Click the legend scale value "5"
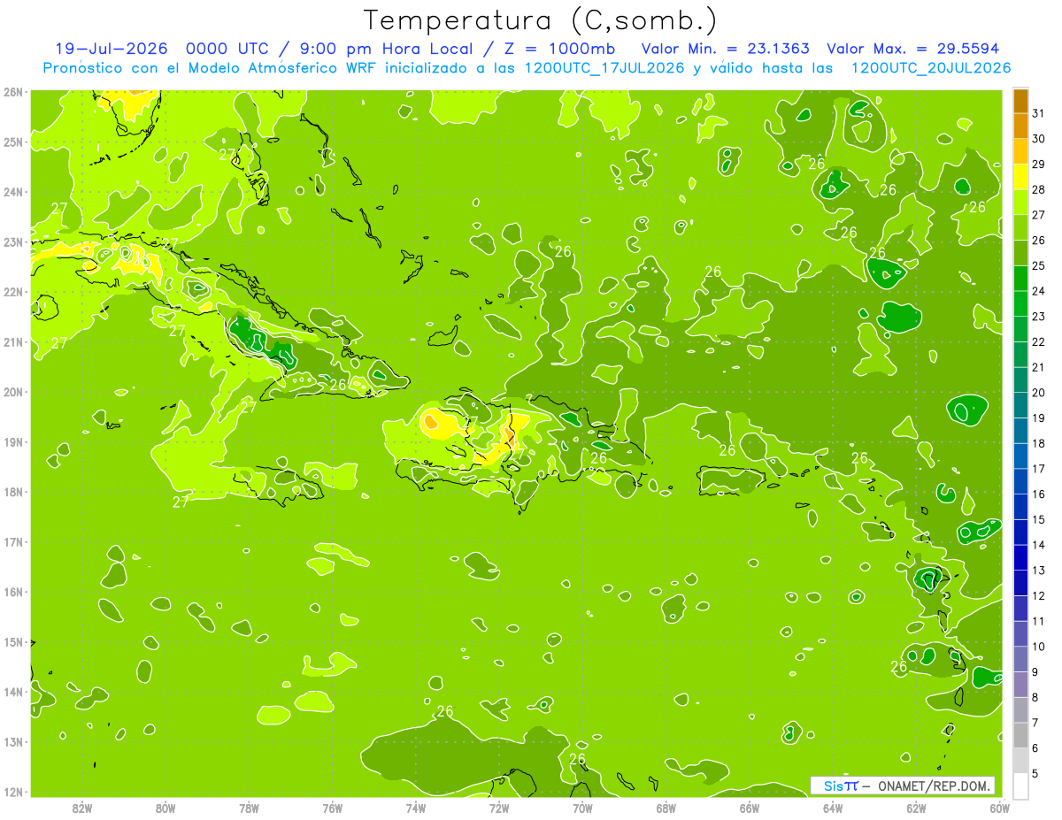This screenshot has width=1062, height=820. tap(1035, 774)
